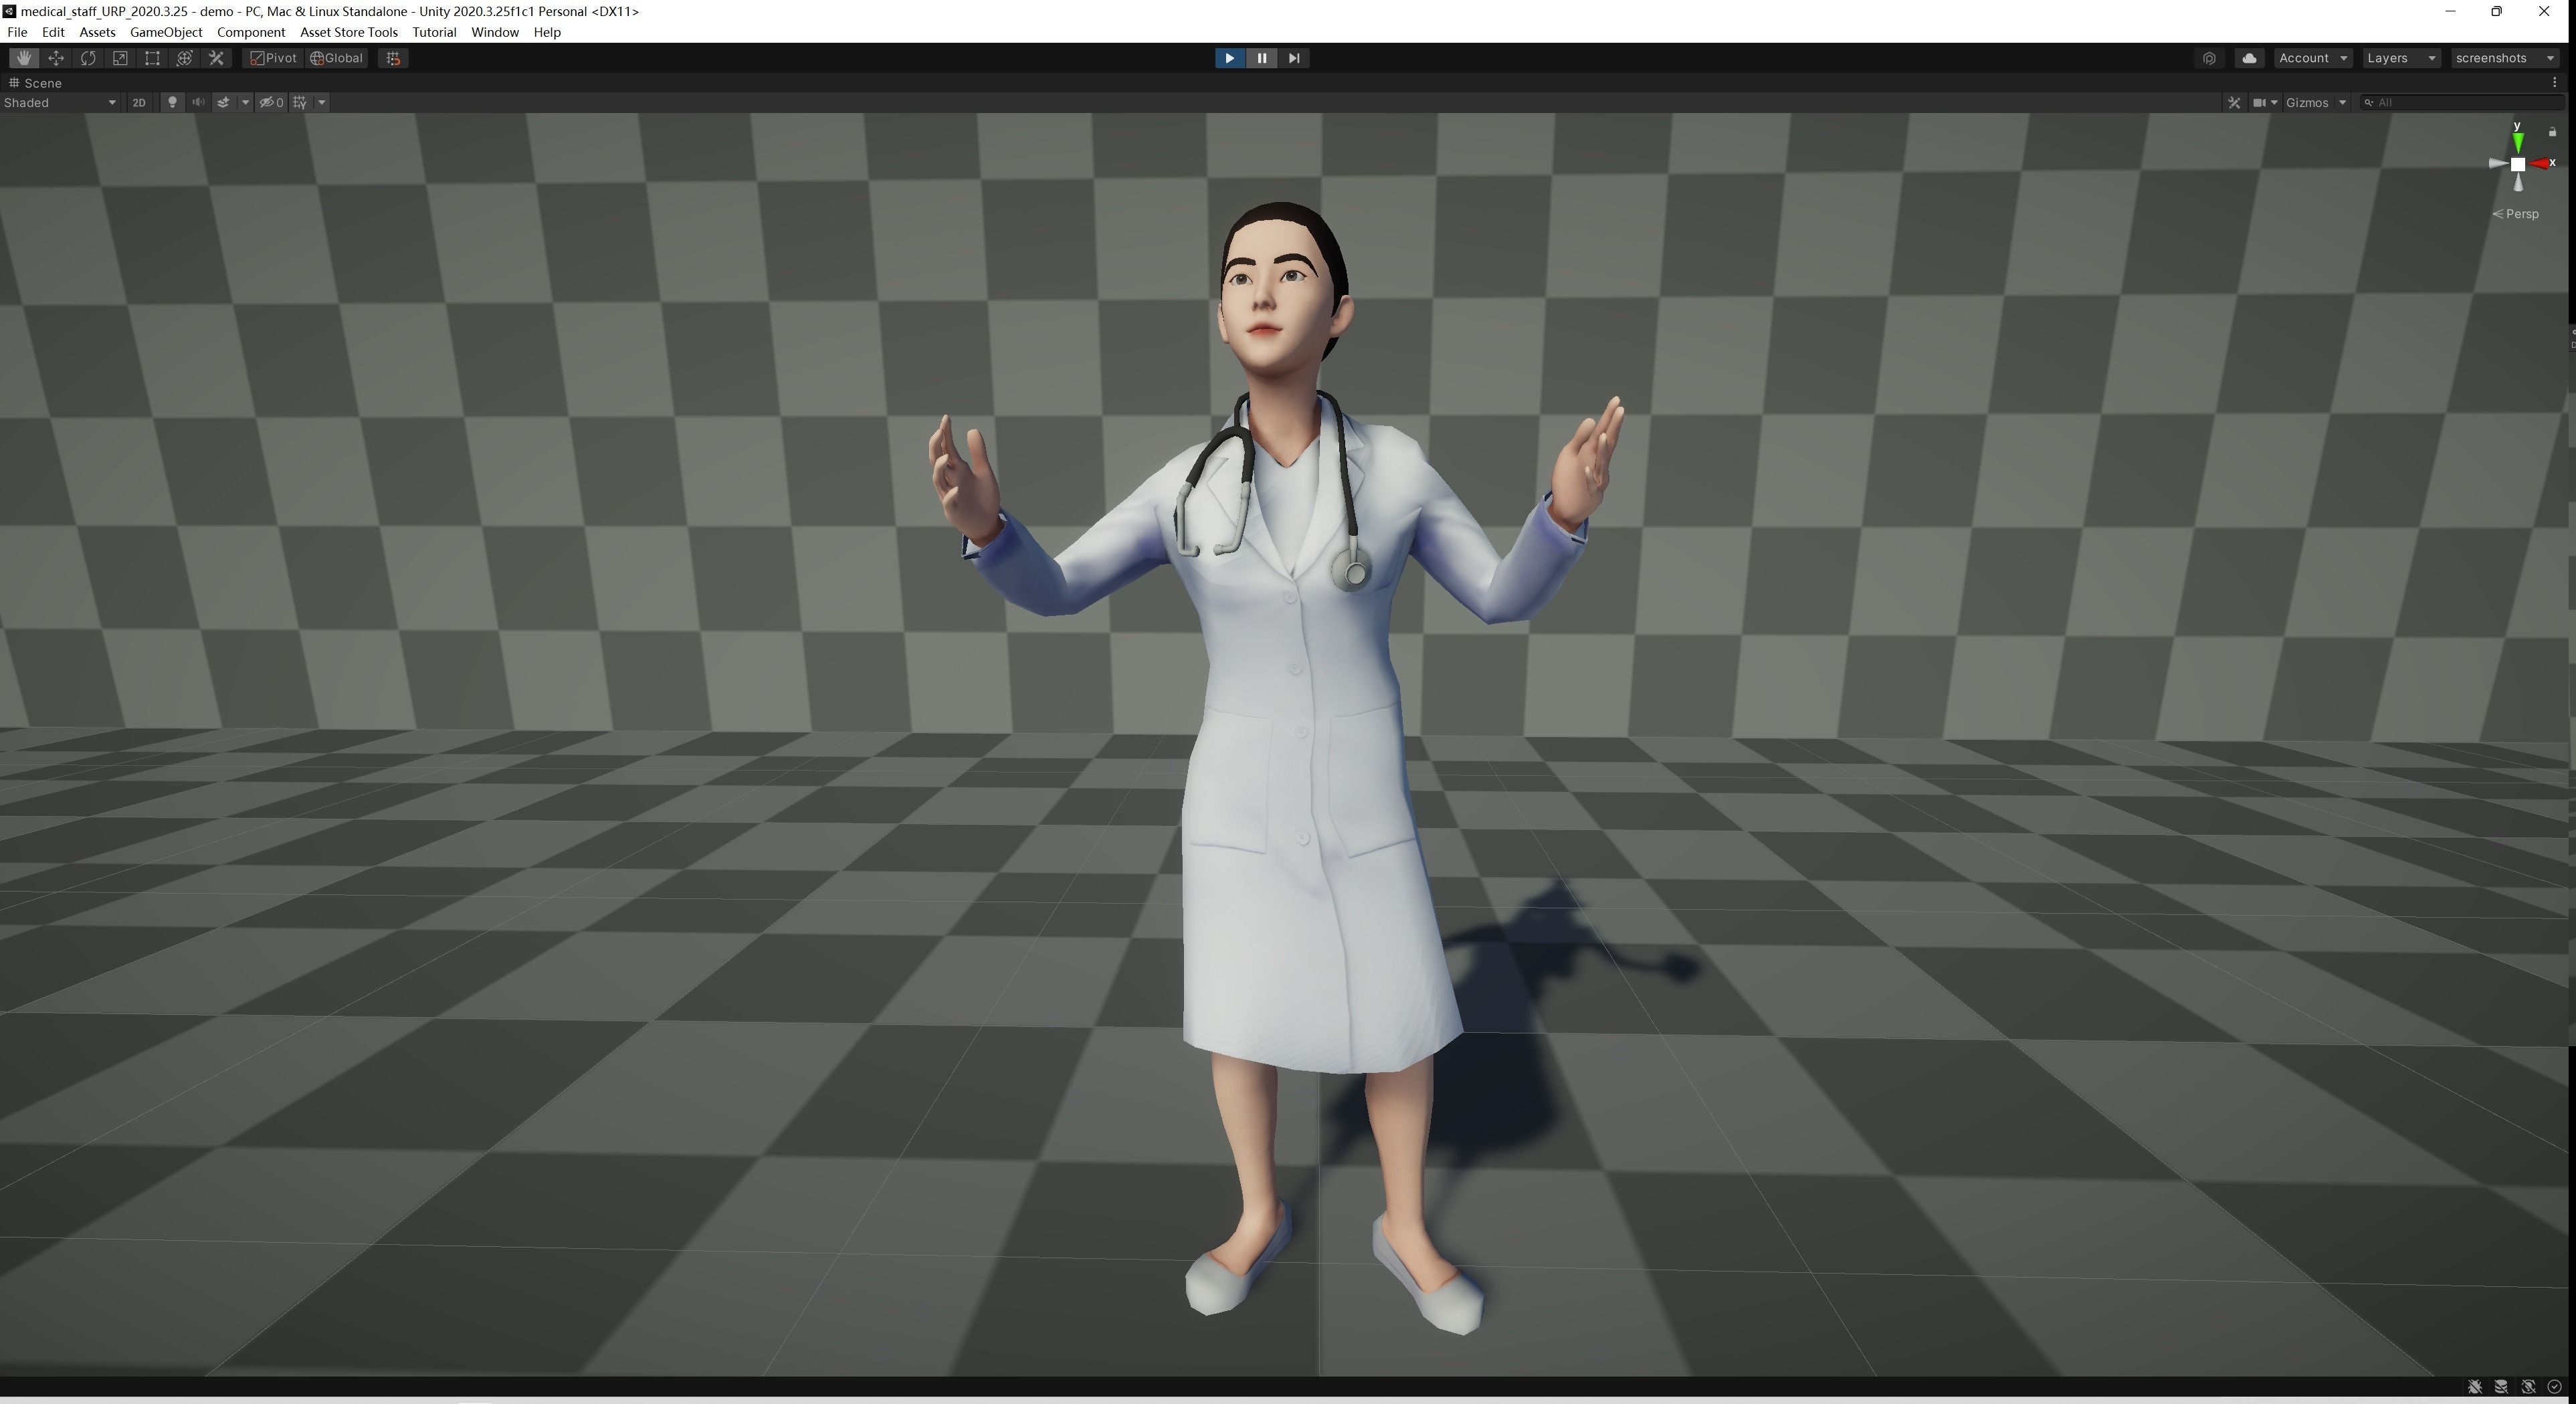
Task: Select the Rotate tool
Action: 88,58
